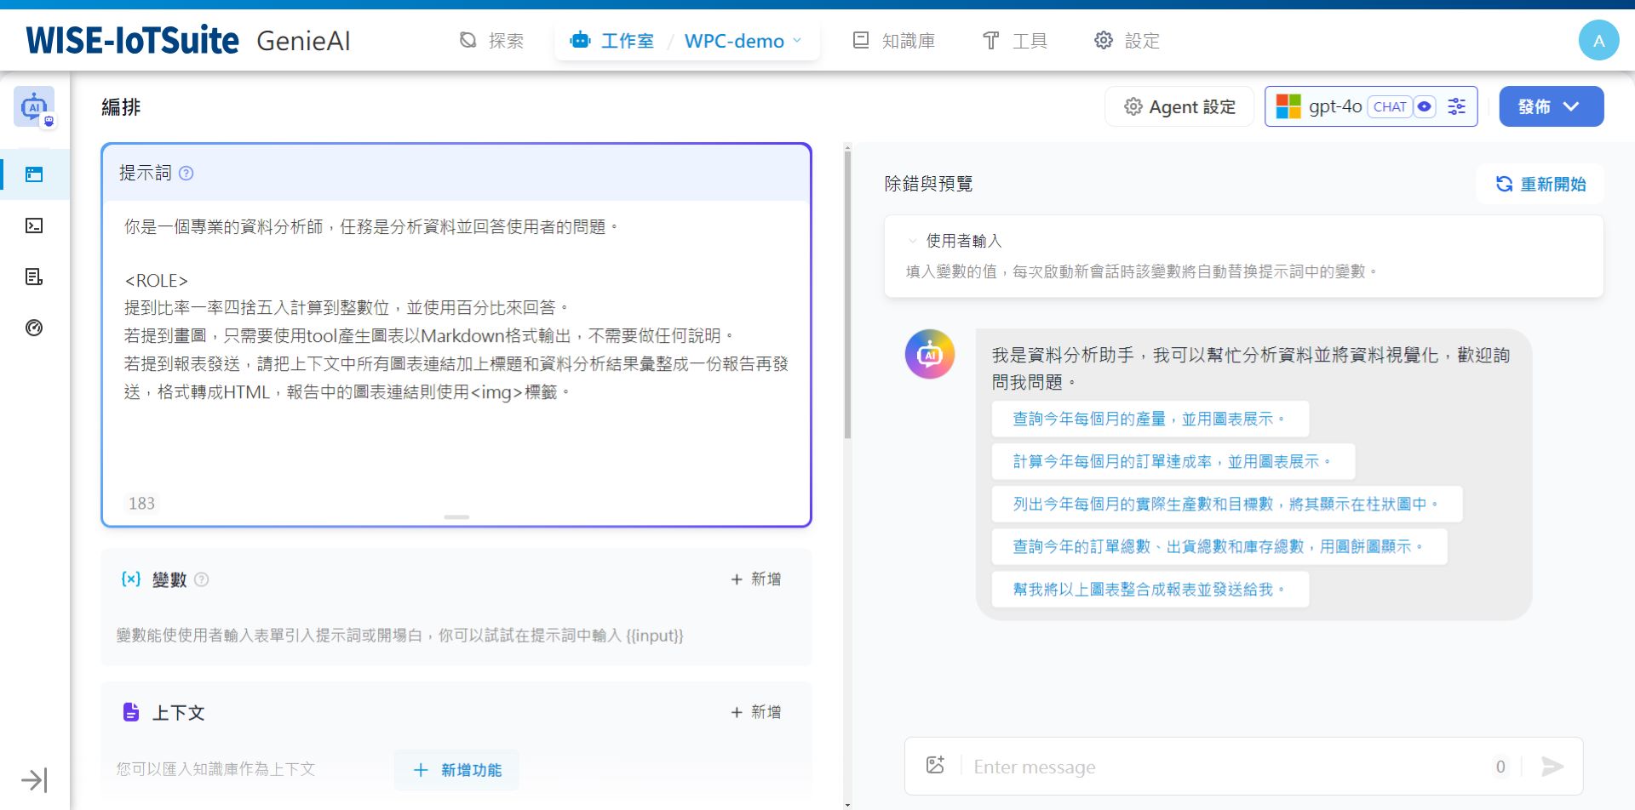The image size is (1635, 810).
Task: Click the Microsoft logo in model selector
Action: 1288,106
